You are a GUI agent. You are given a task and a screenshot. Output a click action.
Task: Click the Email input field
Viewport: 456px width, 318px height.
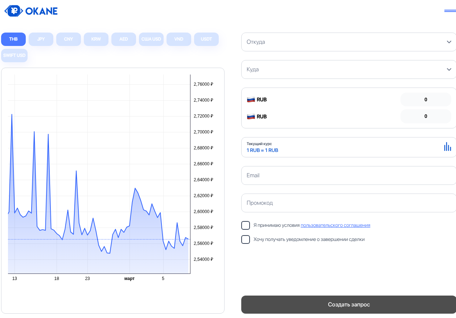348,175
